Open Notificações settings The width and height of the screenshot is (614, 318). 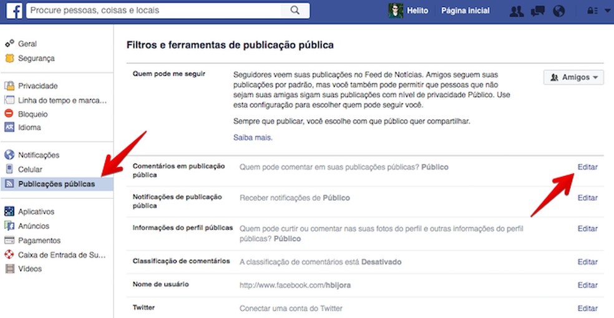coord(39,155)
